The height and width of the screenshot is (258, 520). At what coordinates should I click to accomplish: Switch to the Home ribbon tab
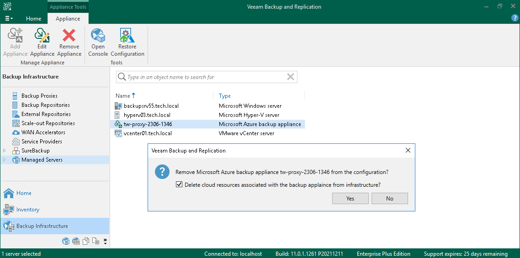click(34, 19)
